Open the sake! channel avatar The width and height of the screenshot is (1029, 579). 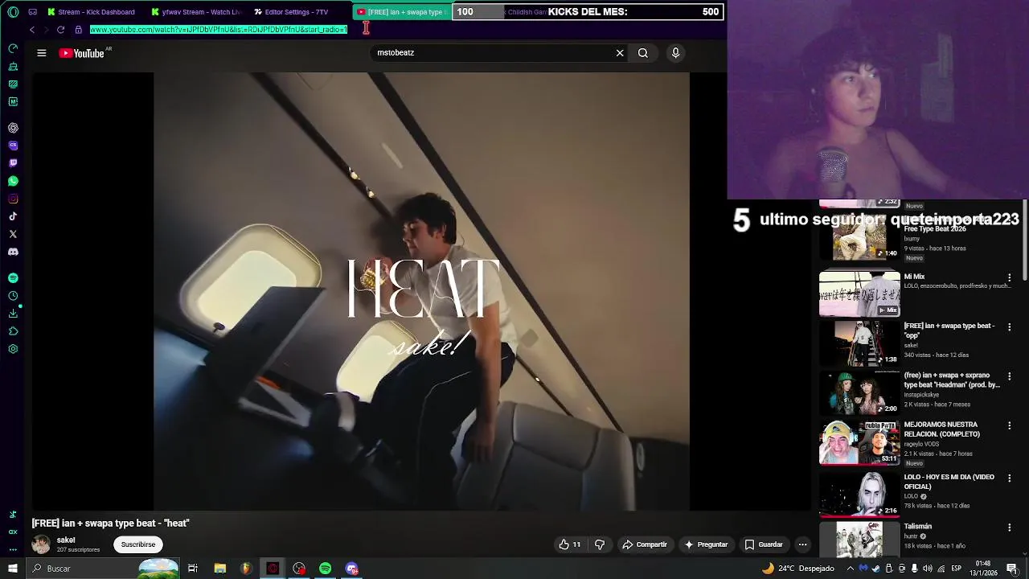coord(41,544)
